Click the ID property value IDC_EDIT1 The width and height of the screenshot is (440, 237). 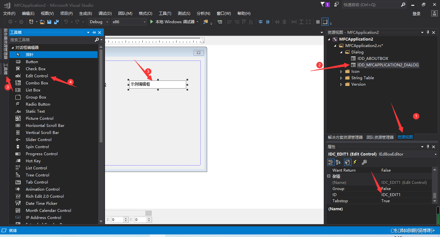point(406,195)
